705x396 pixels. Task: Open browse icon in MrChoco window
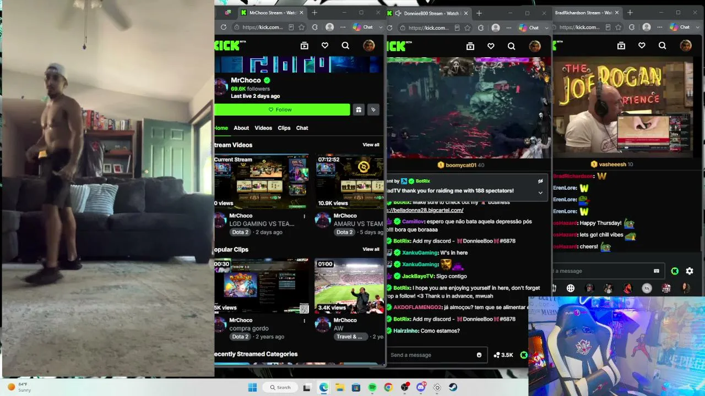pos(305,46)
